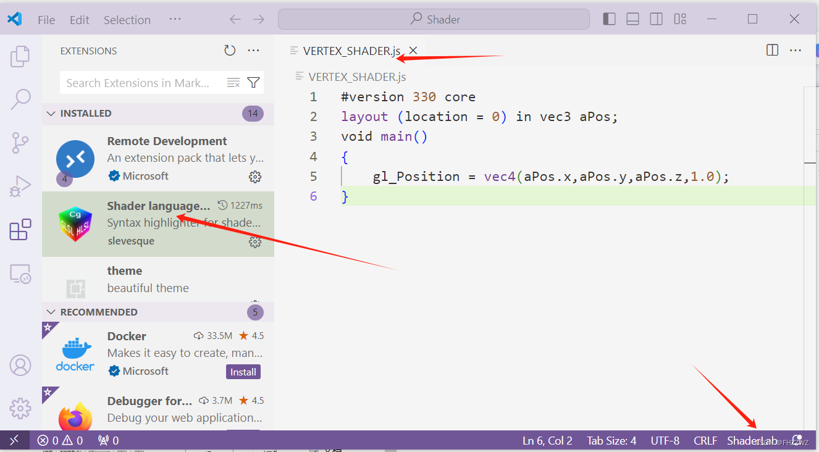819x452 pixels.
Task: Toggle secondary side bar layout icon
Action: 657,19
